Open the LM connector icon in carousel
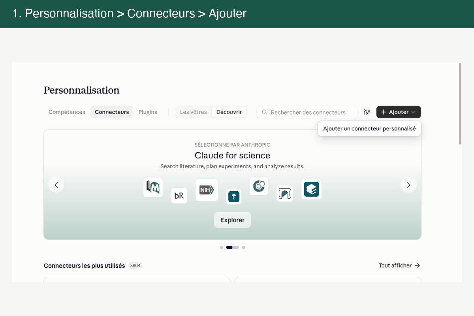The width and height of the screenshot is (474, 316). click(153, 187)
